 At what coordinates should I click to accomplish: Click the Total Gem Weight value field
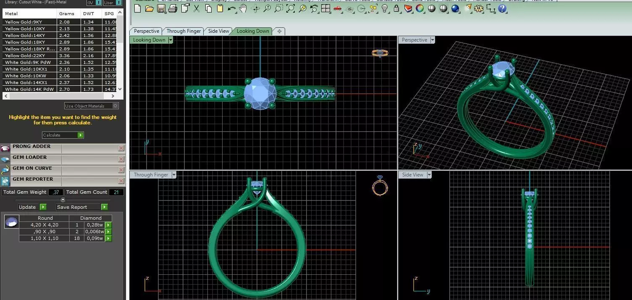[x=56, y=192]
